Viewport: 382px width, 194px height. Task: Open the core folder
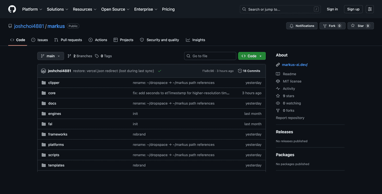(52, 93)
